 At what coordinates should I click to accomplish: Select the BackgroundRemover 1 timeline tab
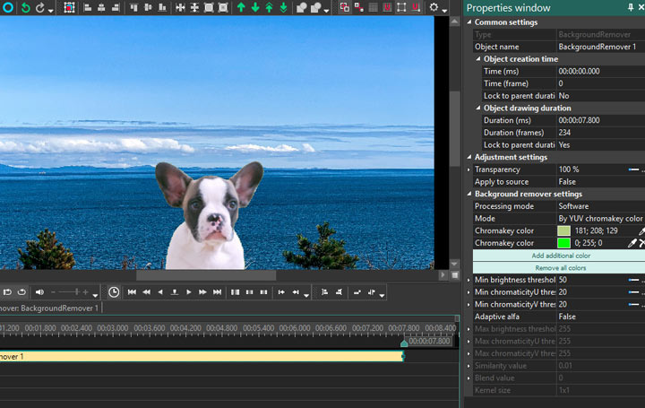49,308
